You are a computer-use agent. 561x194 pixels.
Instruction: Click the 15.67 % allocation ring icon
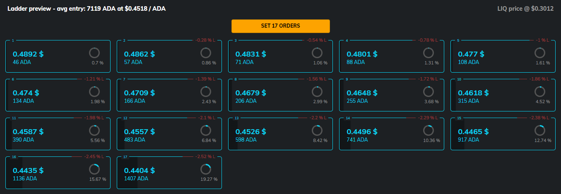pyautogui.click(x=94, y=169)
